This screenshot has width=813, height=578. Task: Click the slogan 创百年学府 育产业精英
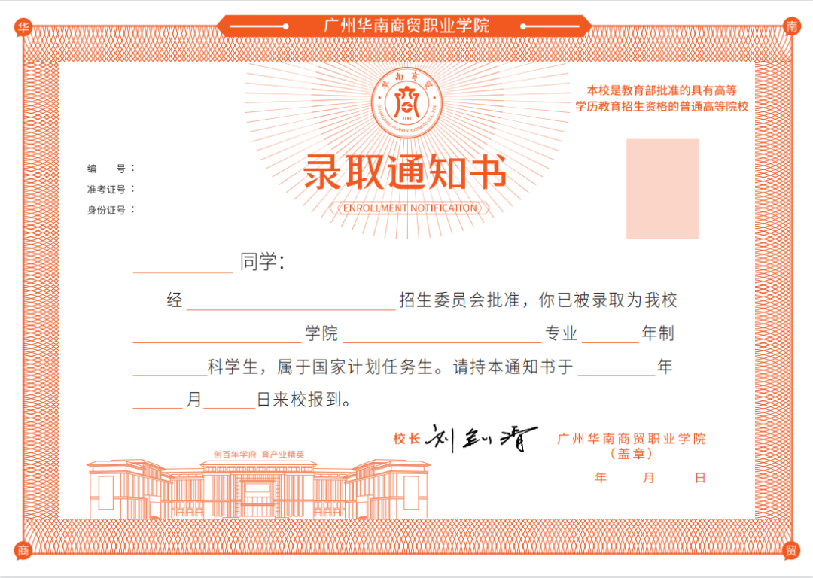259,455
